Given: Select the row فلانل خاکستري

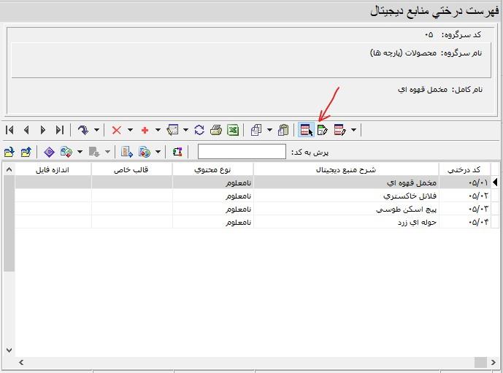Looking at the screenshot, I should click(346, 196).
